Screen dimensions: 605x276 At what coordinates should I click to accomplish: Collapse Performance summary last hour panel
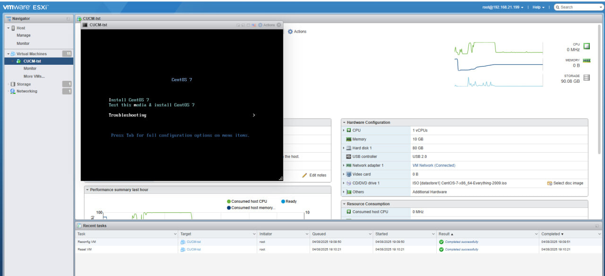(x=87, y=190)
